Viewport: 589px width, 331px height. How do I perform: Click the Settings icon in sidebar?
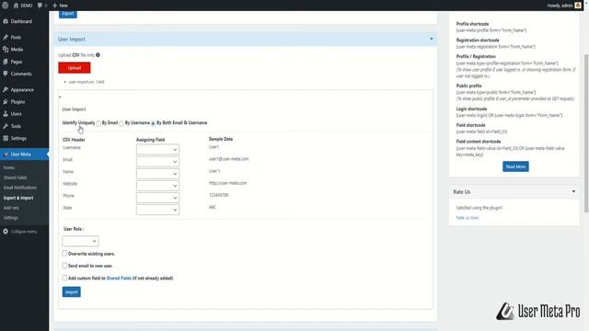tap(6, 138)
